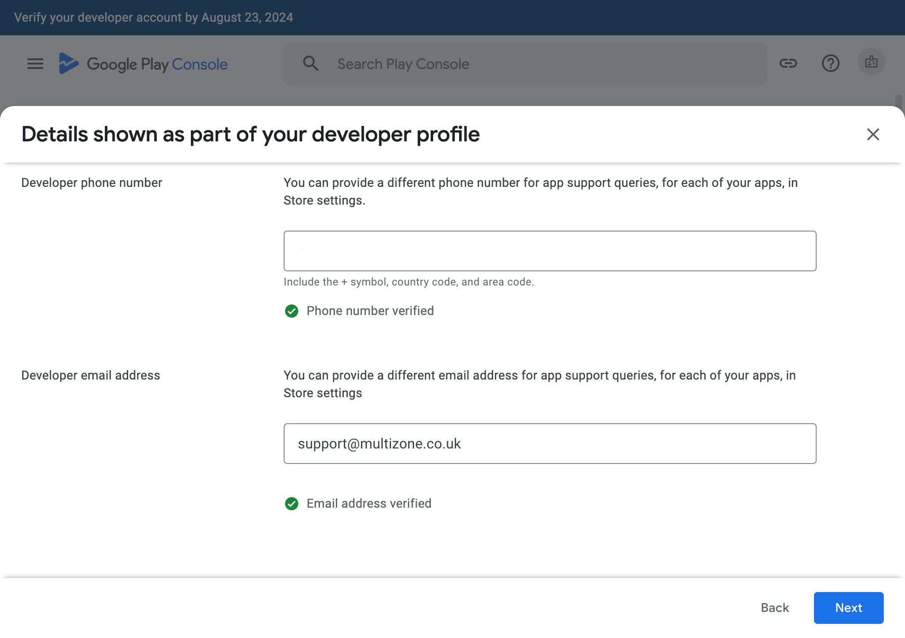Click the green phone verification checkmark

click(292, 311)
